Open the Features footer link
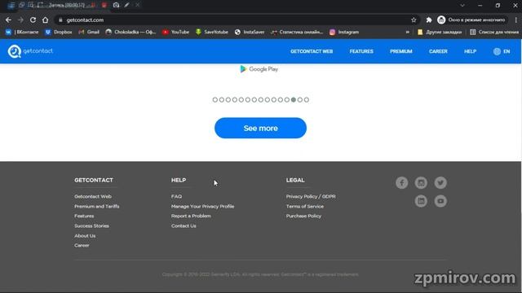This screenshot has height=293, width=522. point(84,216)
